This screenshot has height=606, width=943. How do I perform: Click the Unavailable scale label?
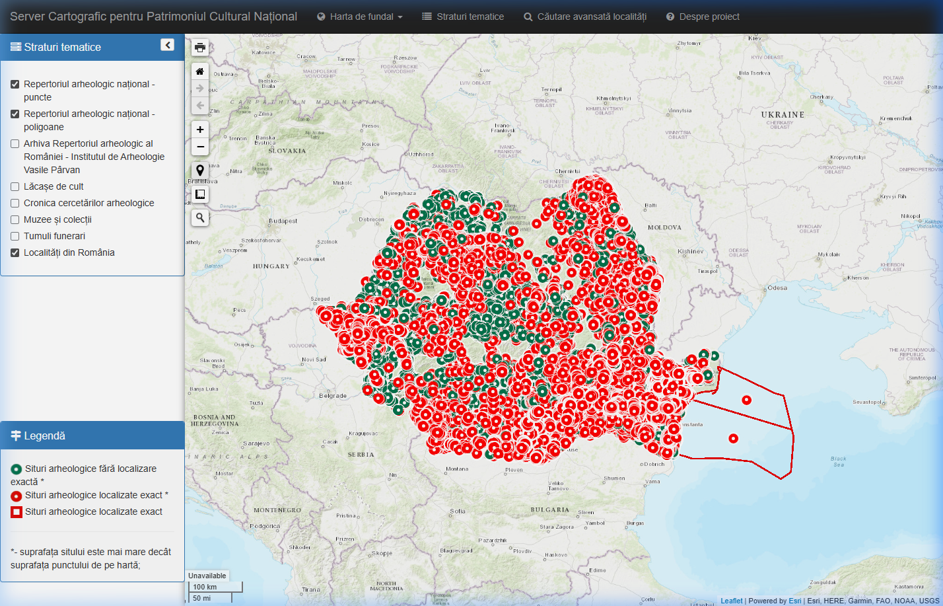tap(207, 576)
